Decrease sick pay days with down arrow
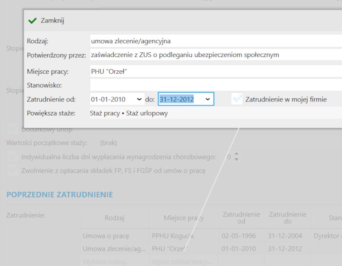This screenshot has height=266, width=342. click(x=237, y=159)
